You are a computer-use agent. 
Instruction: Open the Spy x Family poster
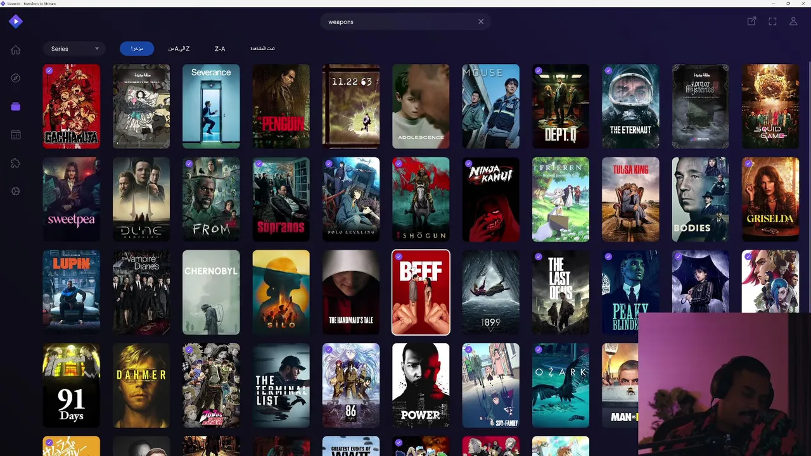tap(490, 386)
